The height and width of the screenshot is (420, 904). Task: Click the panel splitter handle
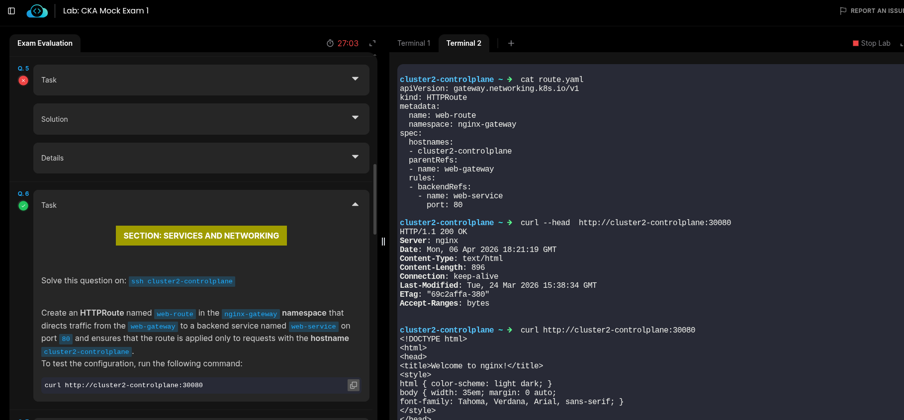[x=383, y=242]
